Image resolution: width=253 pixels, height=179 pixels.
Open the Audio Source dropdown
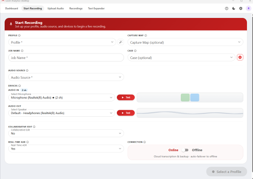tap(66, 77)
